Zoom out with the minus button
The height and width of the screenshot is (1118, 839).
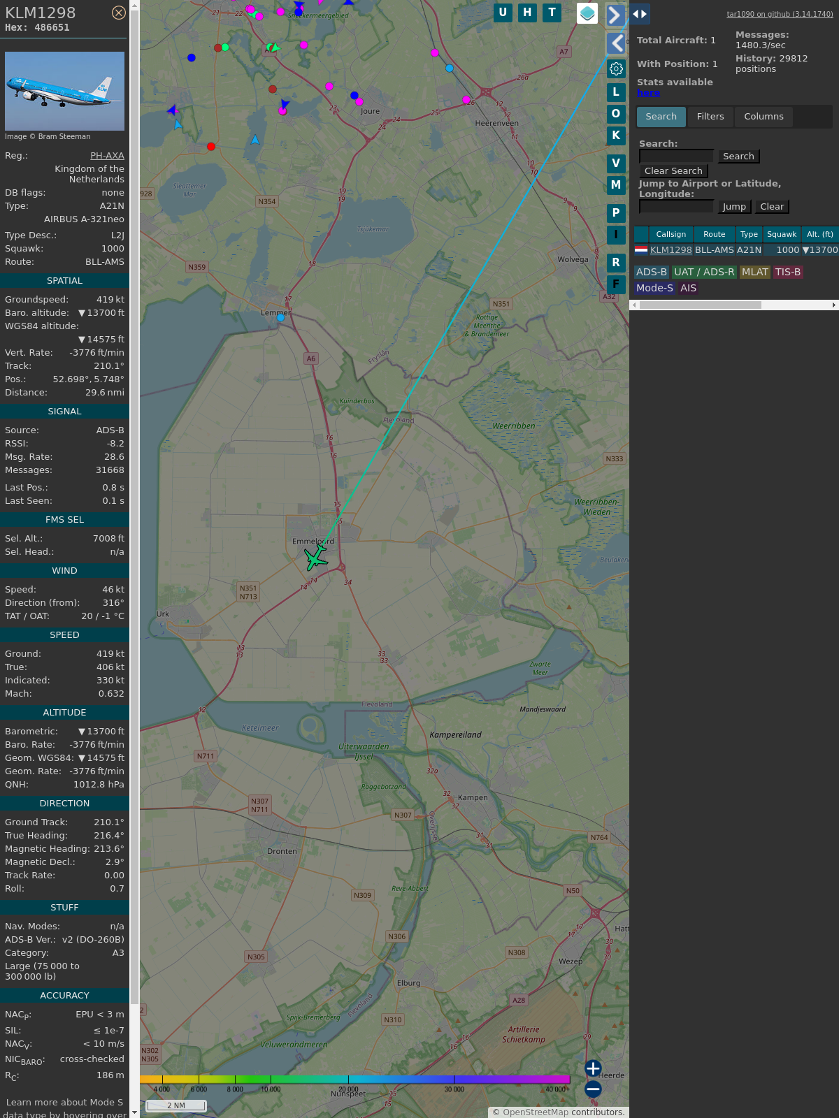tap(593, 1089)
